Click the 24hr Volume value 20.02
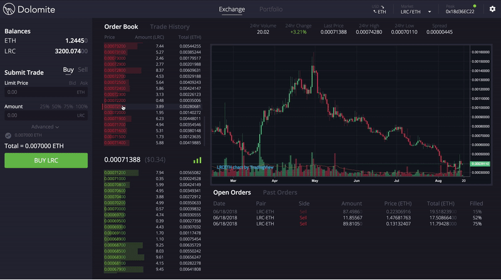 point(263,32)
